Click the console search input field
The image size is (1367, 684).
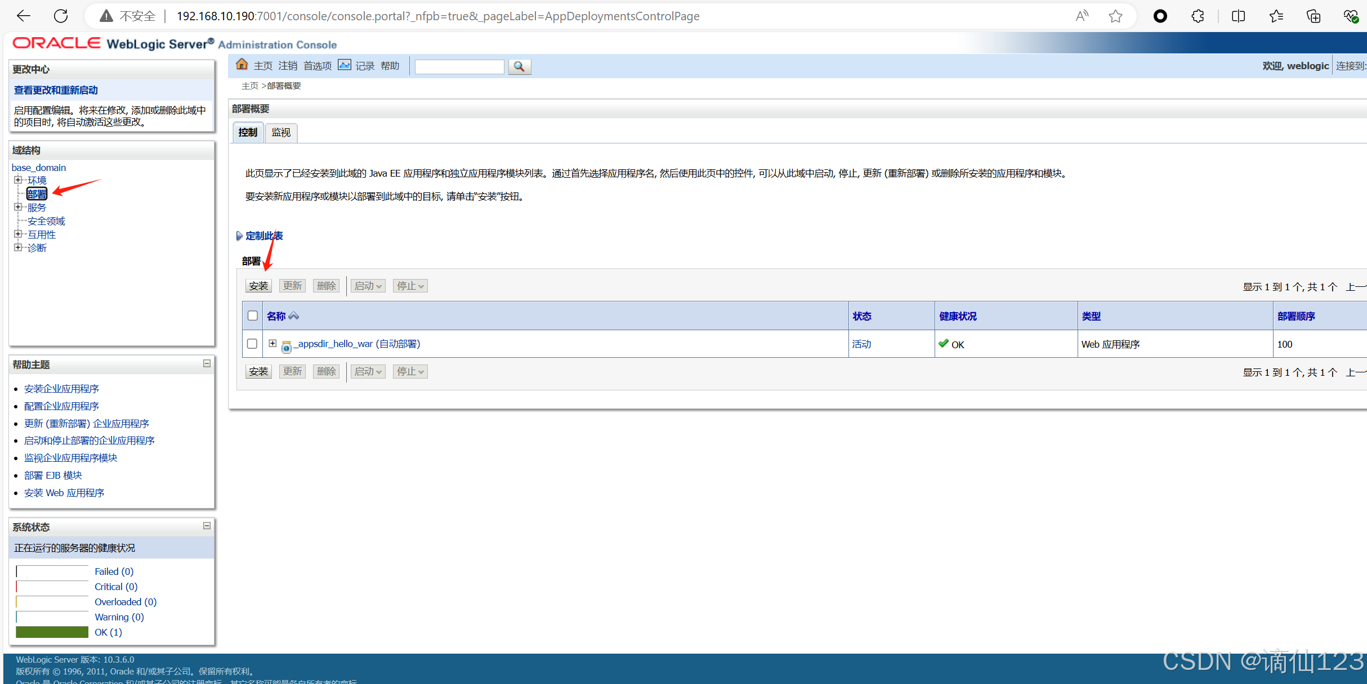(459, 66)
